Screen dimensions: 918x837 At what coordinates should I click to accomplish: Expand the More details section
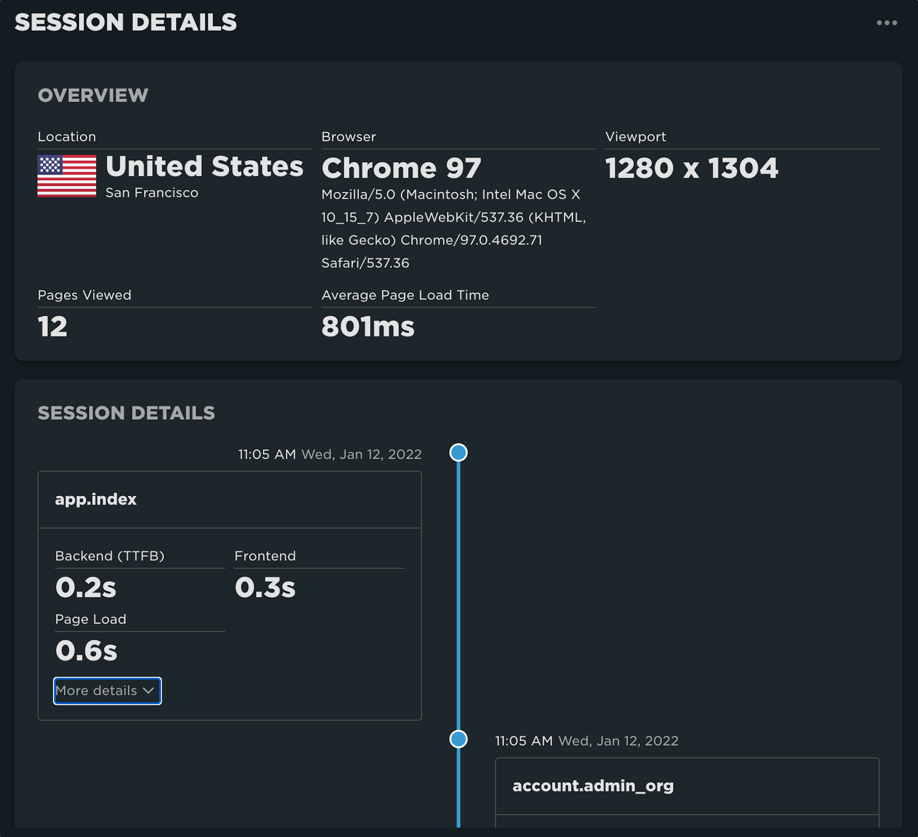point(107,691)
